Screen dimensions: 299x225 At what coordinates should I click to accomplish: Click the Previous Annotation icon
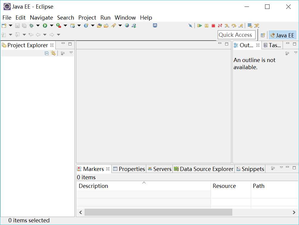[17, 35]
